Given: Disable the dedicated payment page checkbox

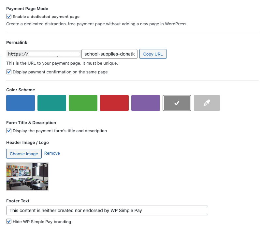Looking at the screenshot, I should point(9,16).
